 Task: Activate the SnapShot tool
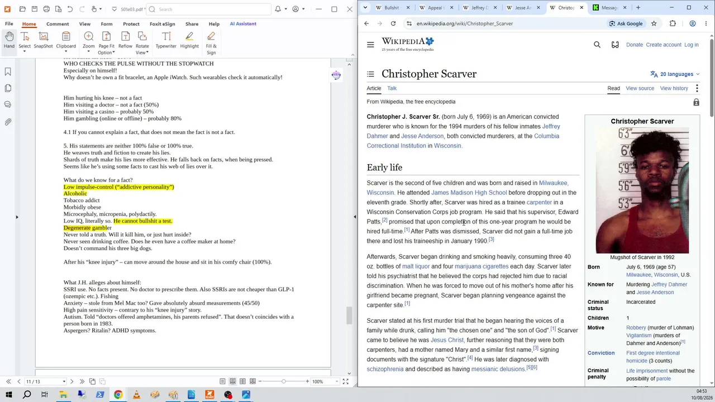pyautogui.click(x=43, y=40)
